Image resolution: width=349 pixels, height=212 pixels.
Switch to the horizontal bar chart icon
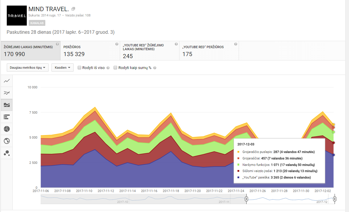click(7, 117)
